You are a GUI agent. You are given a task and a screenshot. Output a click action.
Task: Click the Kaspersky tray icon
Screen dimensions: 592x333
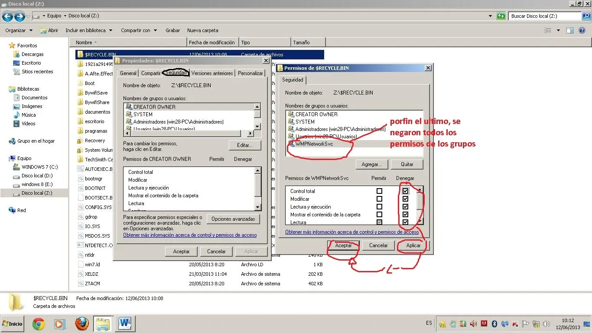click(x=515, y=324)
